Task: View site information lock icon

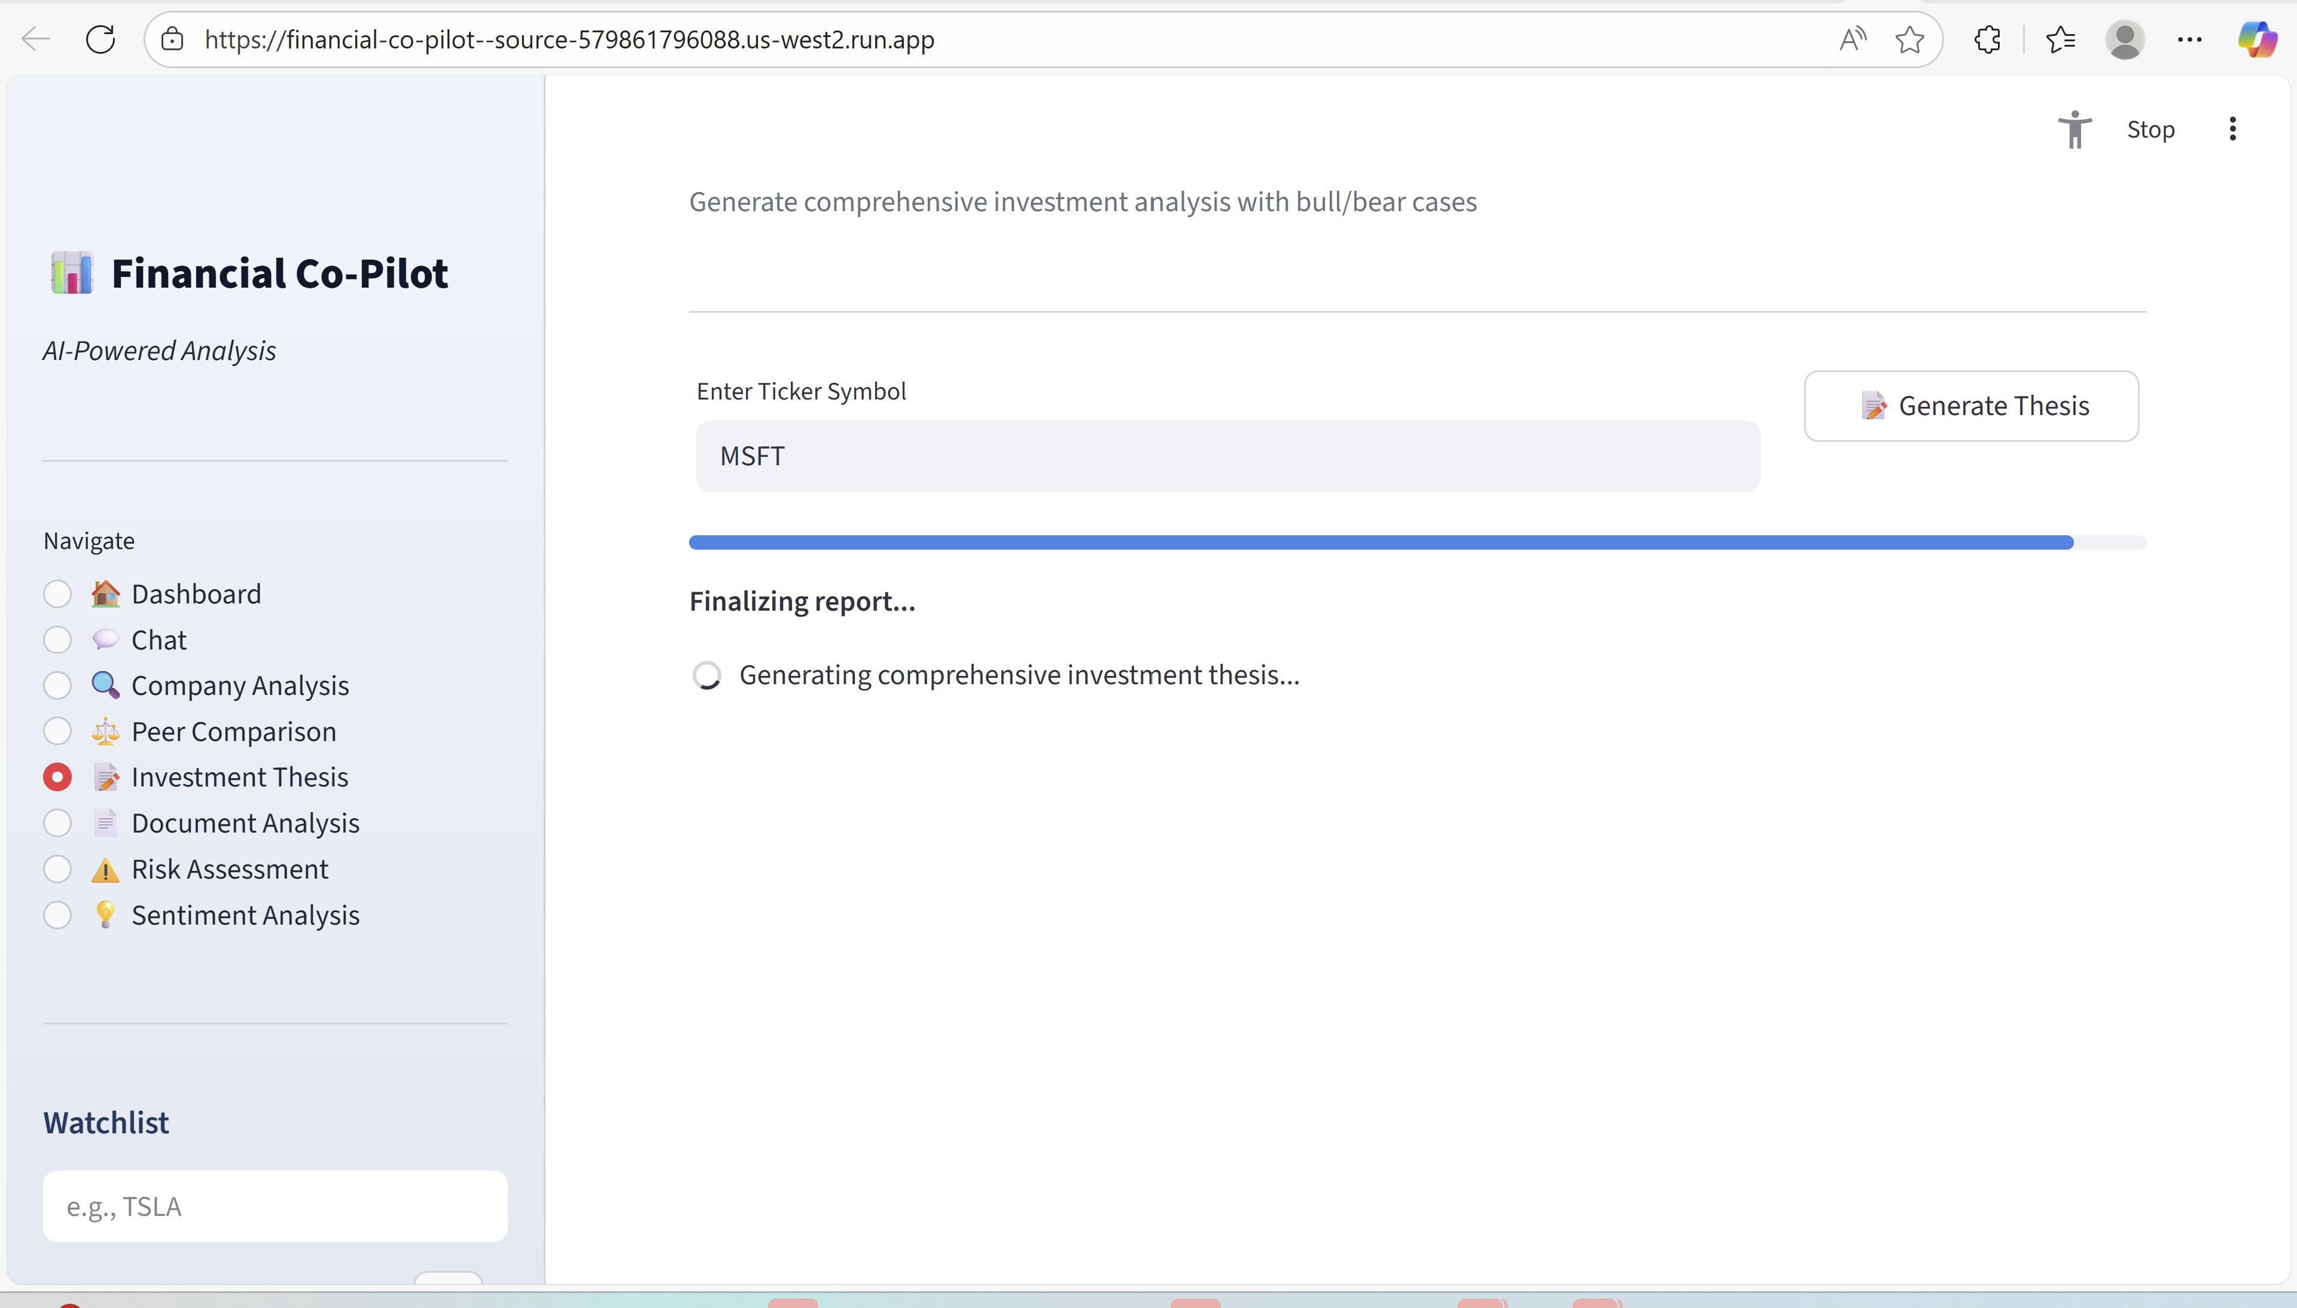Action: [172, 39]
